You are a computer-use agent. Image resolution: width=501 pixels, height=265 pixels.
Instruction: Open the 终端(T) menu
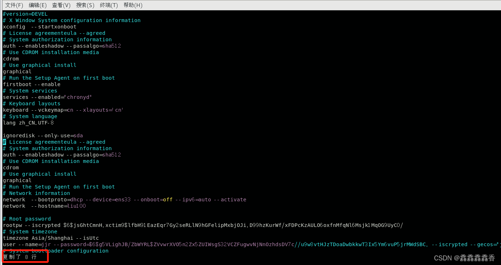pyautogui.click(x=109, y=5)
